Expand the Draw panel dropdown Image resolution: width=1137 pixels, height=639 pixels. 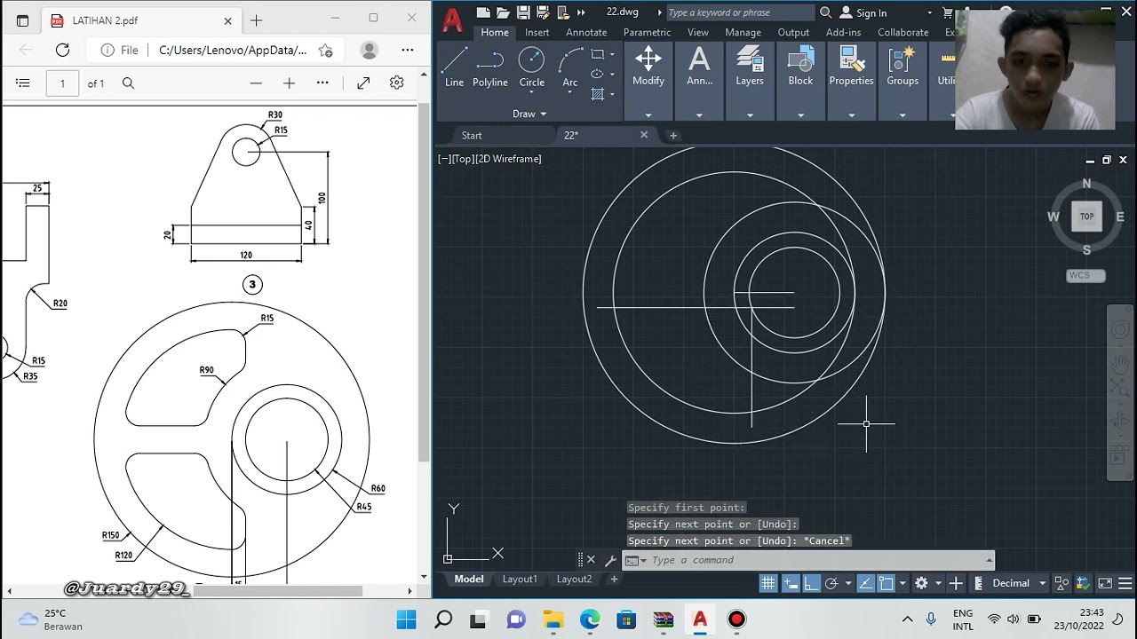(x=529, y=114)
